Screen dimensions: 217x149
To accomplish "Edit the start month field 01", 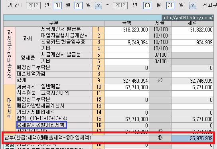I will tap(58, 6).
